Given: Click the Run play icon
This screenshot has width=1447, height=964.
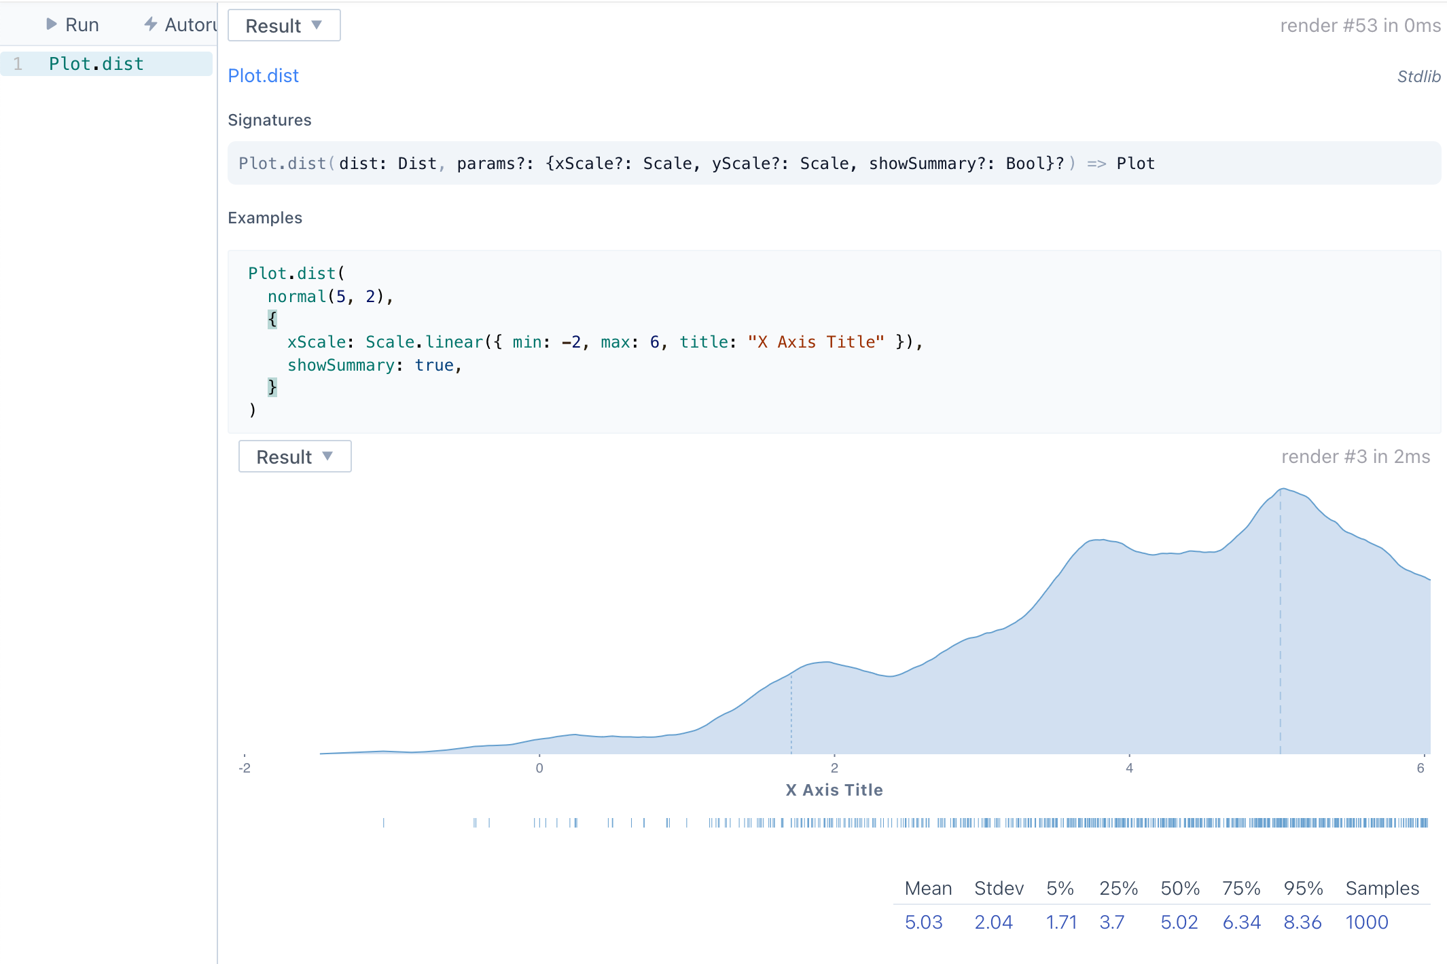Looking at the screenshot, I should pyautogui.click(x=51, y=24).
